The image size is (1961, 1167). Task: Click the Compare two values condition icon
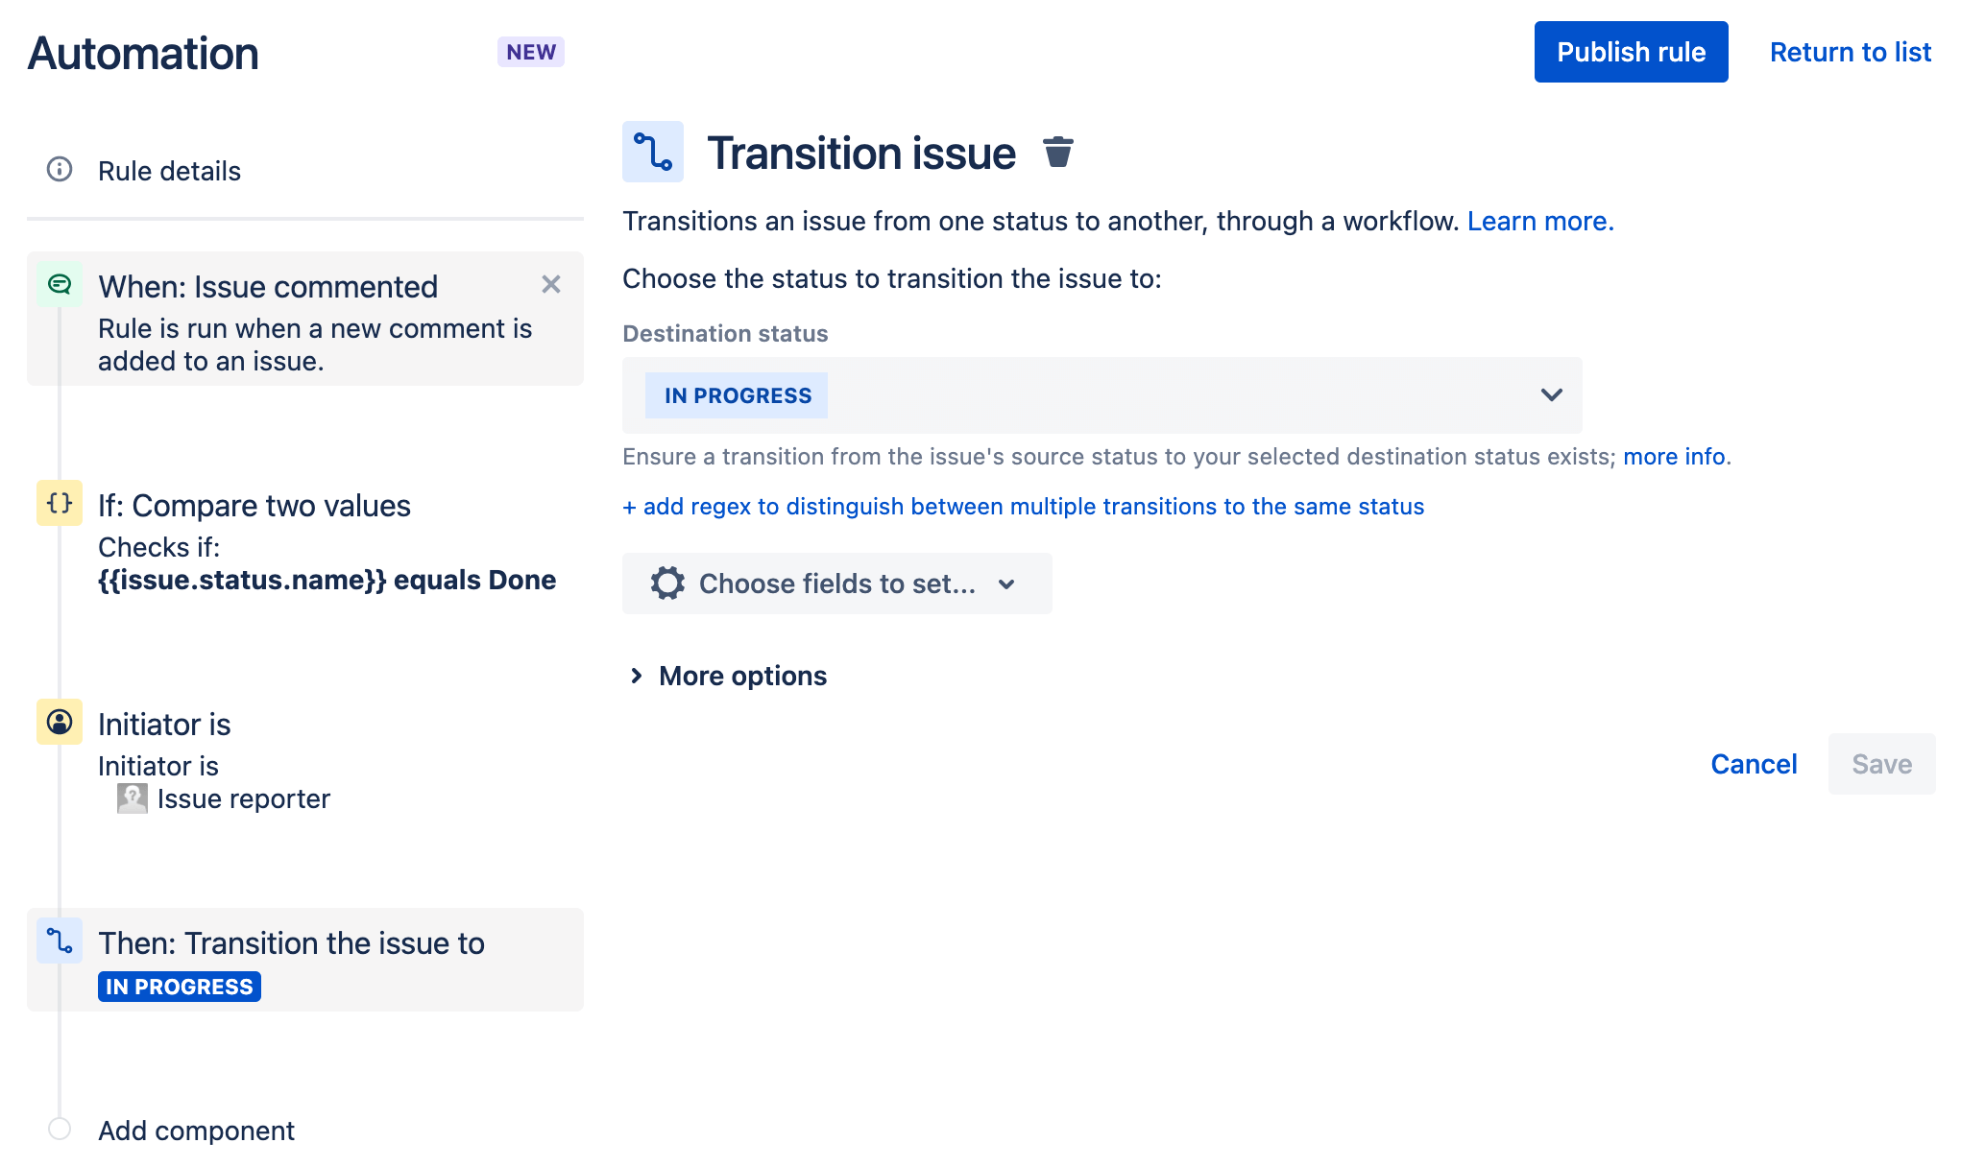[x=60, y=503]
